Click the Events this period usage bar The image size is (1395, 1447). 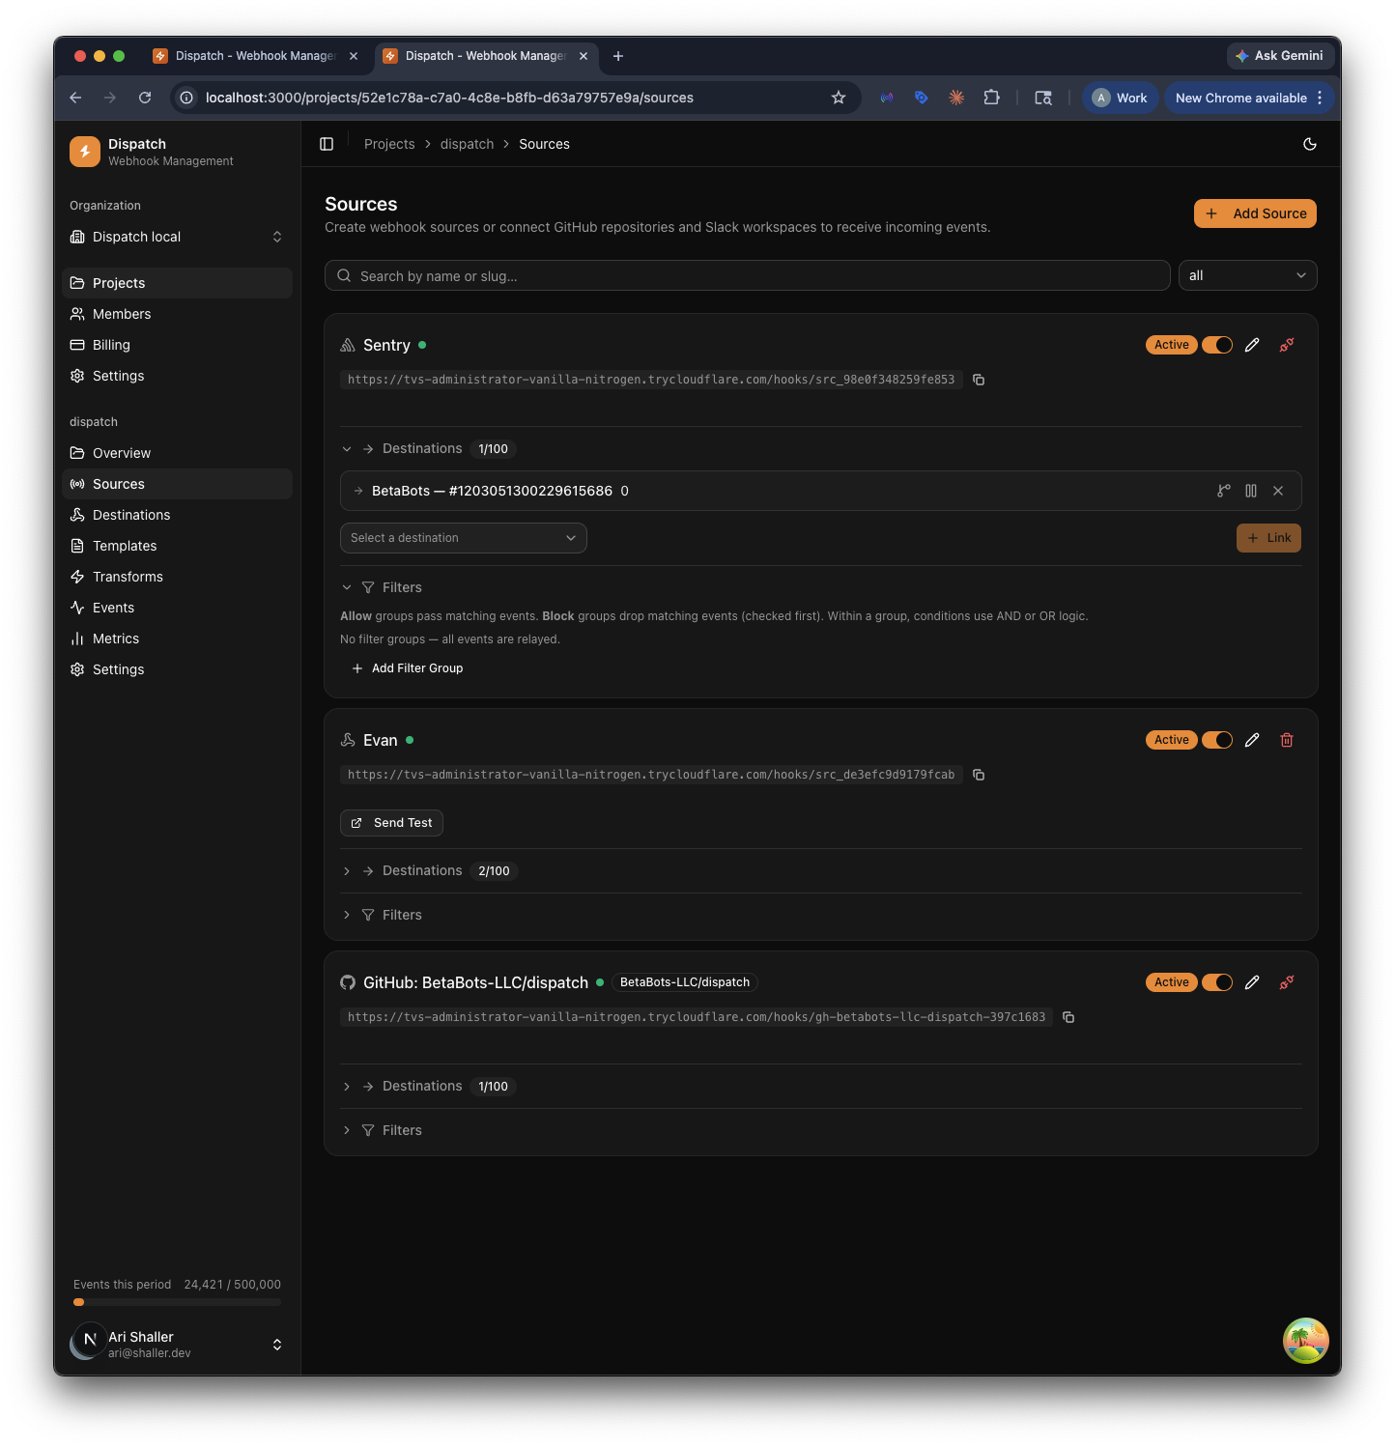click(x=178, y=1302)
